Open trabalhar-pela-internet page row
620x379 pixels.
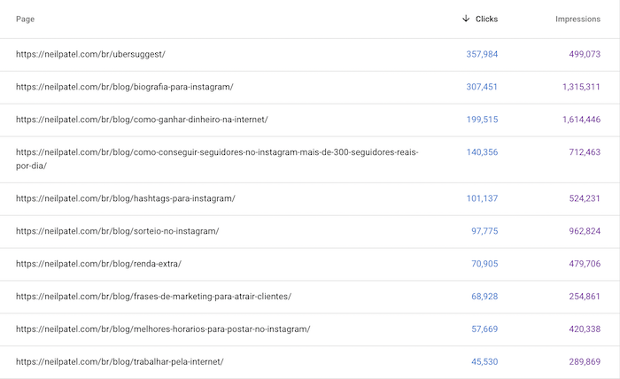coord(310,362)
